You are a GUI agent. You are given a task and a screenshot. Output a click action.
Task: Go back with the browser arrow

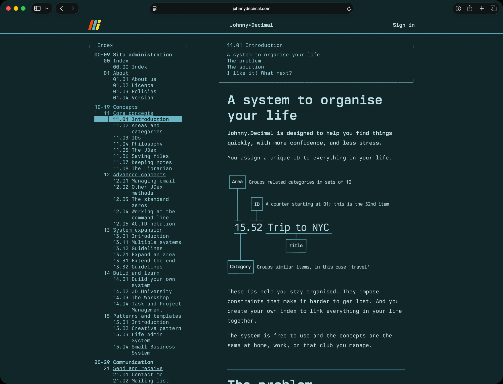[61, 9]
